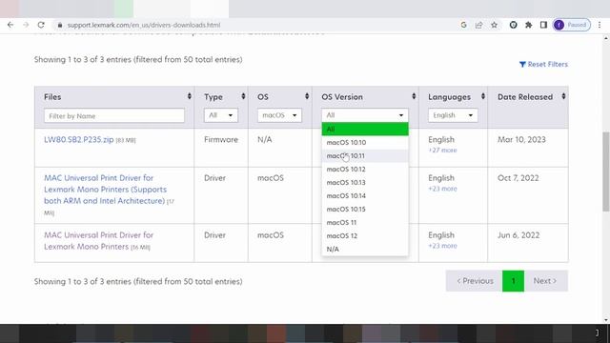Screen dimensions: 610x343
Task: Choose macOS 11 option
Action: tap(365, 222)
